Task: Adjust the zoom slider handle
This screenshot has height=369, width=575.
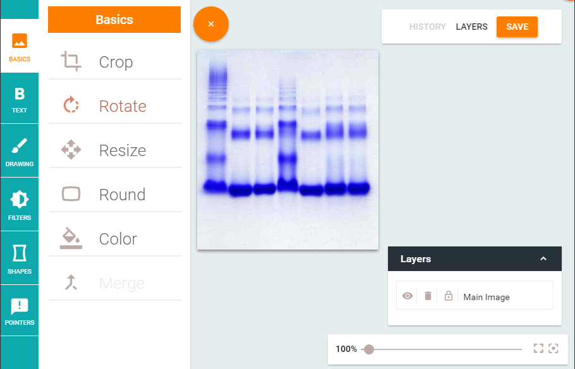Action: pyautogui.click(x=369, y=349)
